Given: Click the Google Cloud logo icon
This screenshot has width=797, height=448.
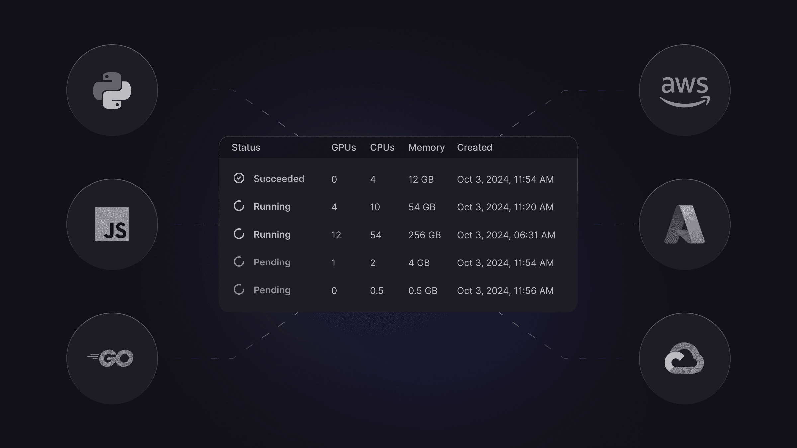Looking at the screenshot, I should 684,358.
